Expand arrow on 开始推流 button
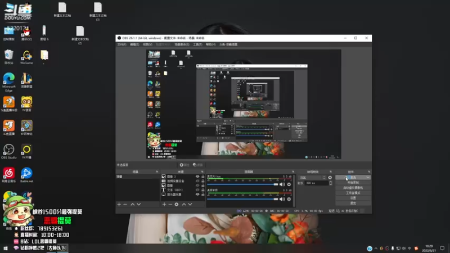Image resolution: width=450 pixels, height=253 pixels. pos(368,178)
